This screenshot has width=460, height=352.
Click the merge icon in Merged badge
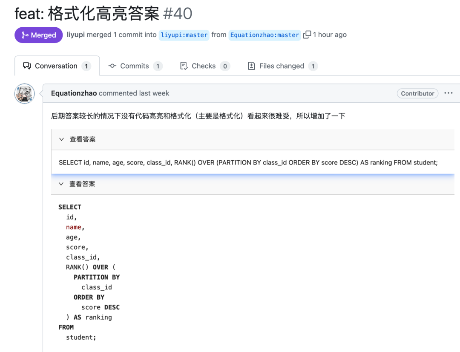[x=25, y=35]
